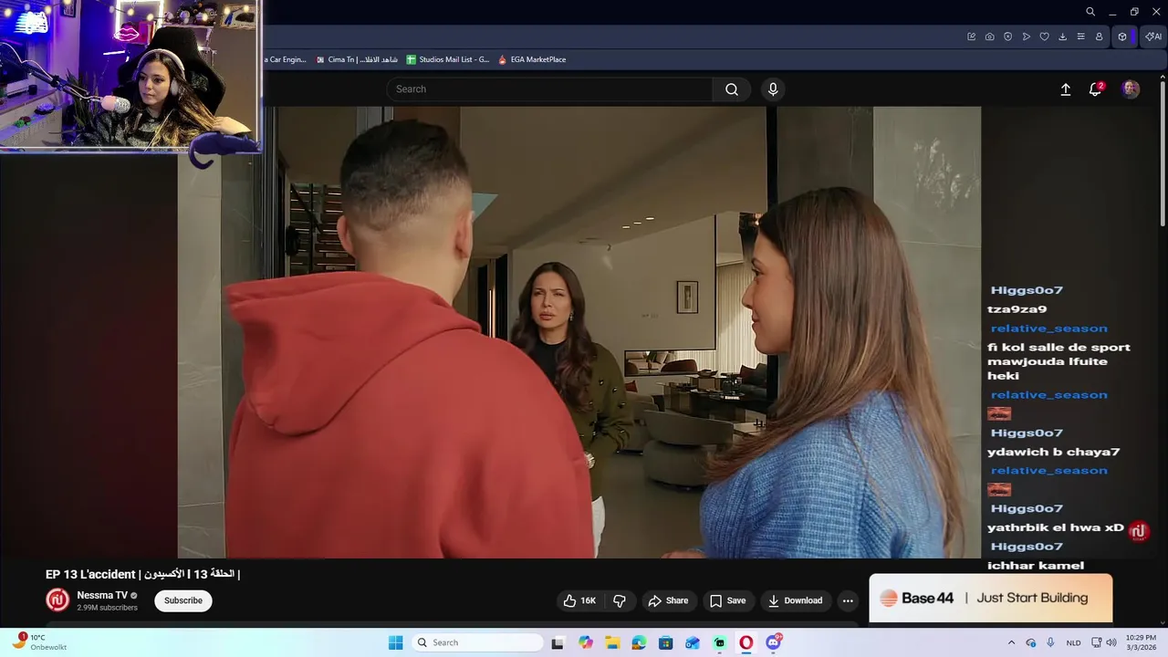Open Outlook from the taskbar
The image size is (1168, 657).
point(693,642)
